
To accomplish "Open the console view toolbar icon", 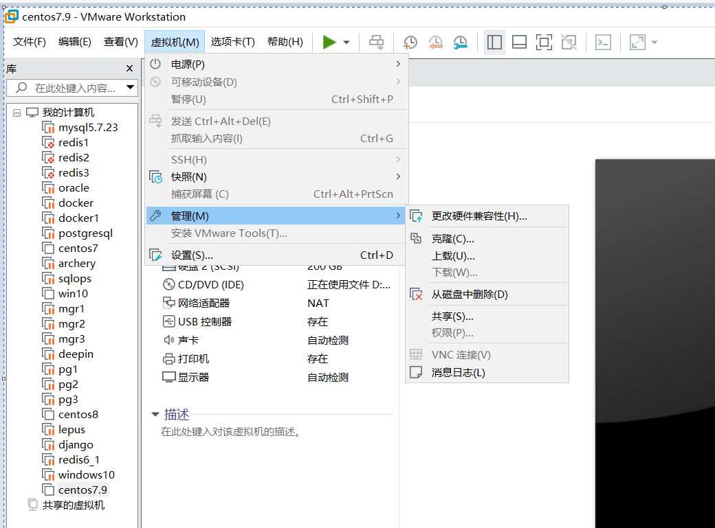I will (x=604, y=43).
